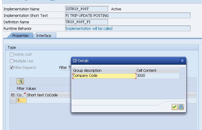Toggle the Multiple Use checkbox
The image size is (202, 130).
12,61
